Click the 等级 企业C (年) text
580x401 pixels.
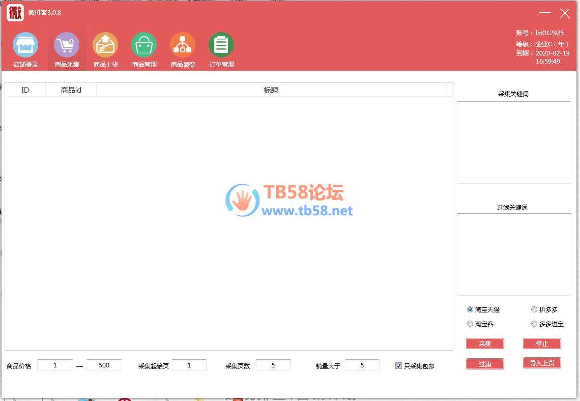click(542, 44)
